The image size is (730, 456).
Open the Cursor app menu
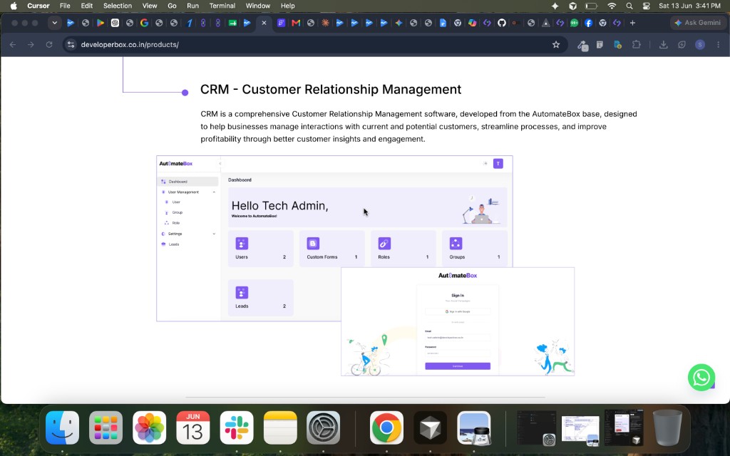[38, 6]
